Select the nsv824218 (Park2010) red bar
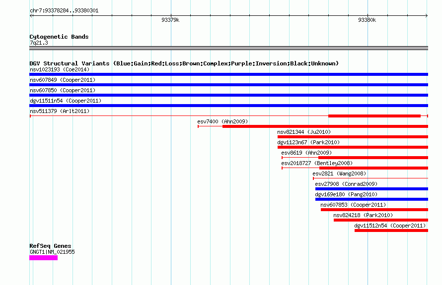The width and height of the screenshot is (442, 285). pyautogui.click(x=381, y=220)
